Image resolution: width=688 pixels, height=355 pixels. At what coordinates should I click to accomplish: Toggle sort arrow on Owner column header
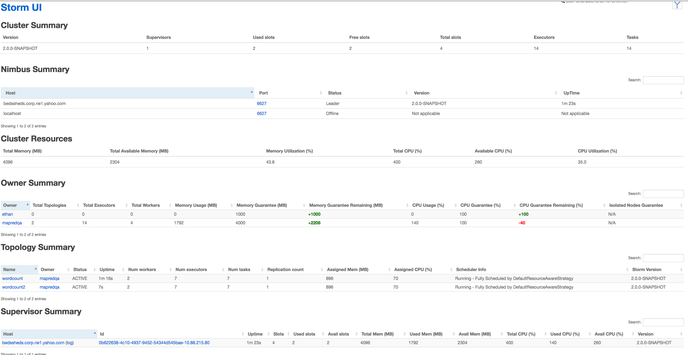coord(28,204)
